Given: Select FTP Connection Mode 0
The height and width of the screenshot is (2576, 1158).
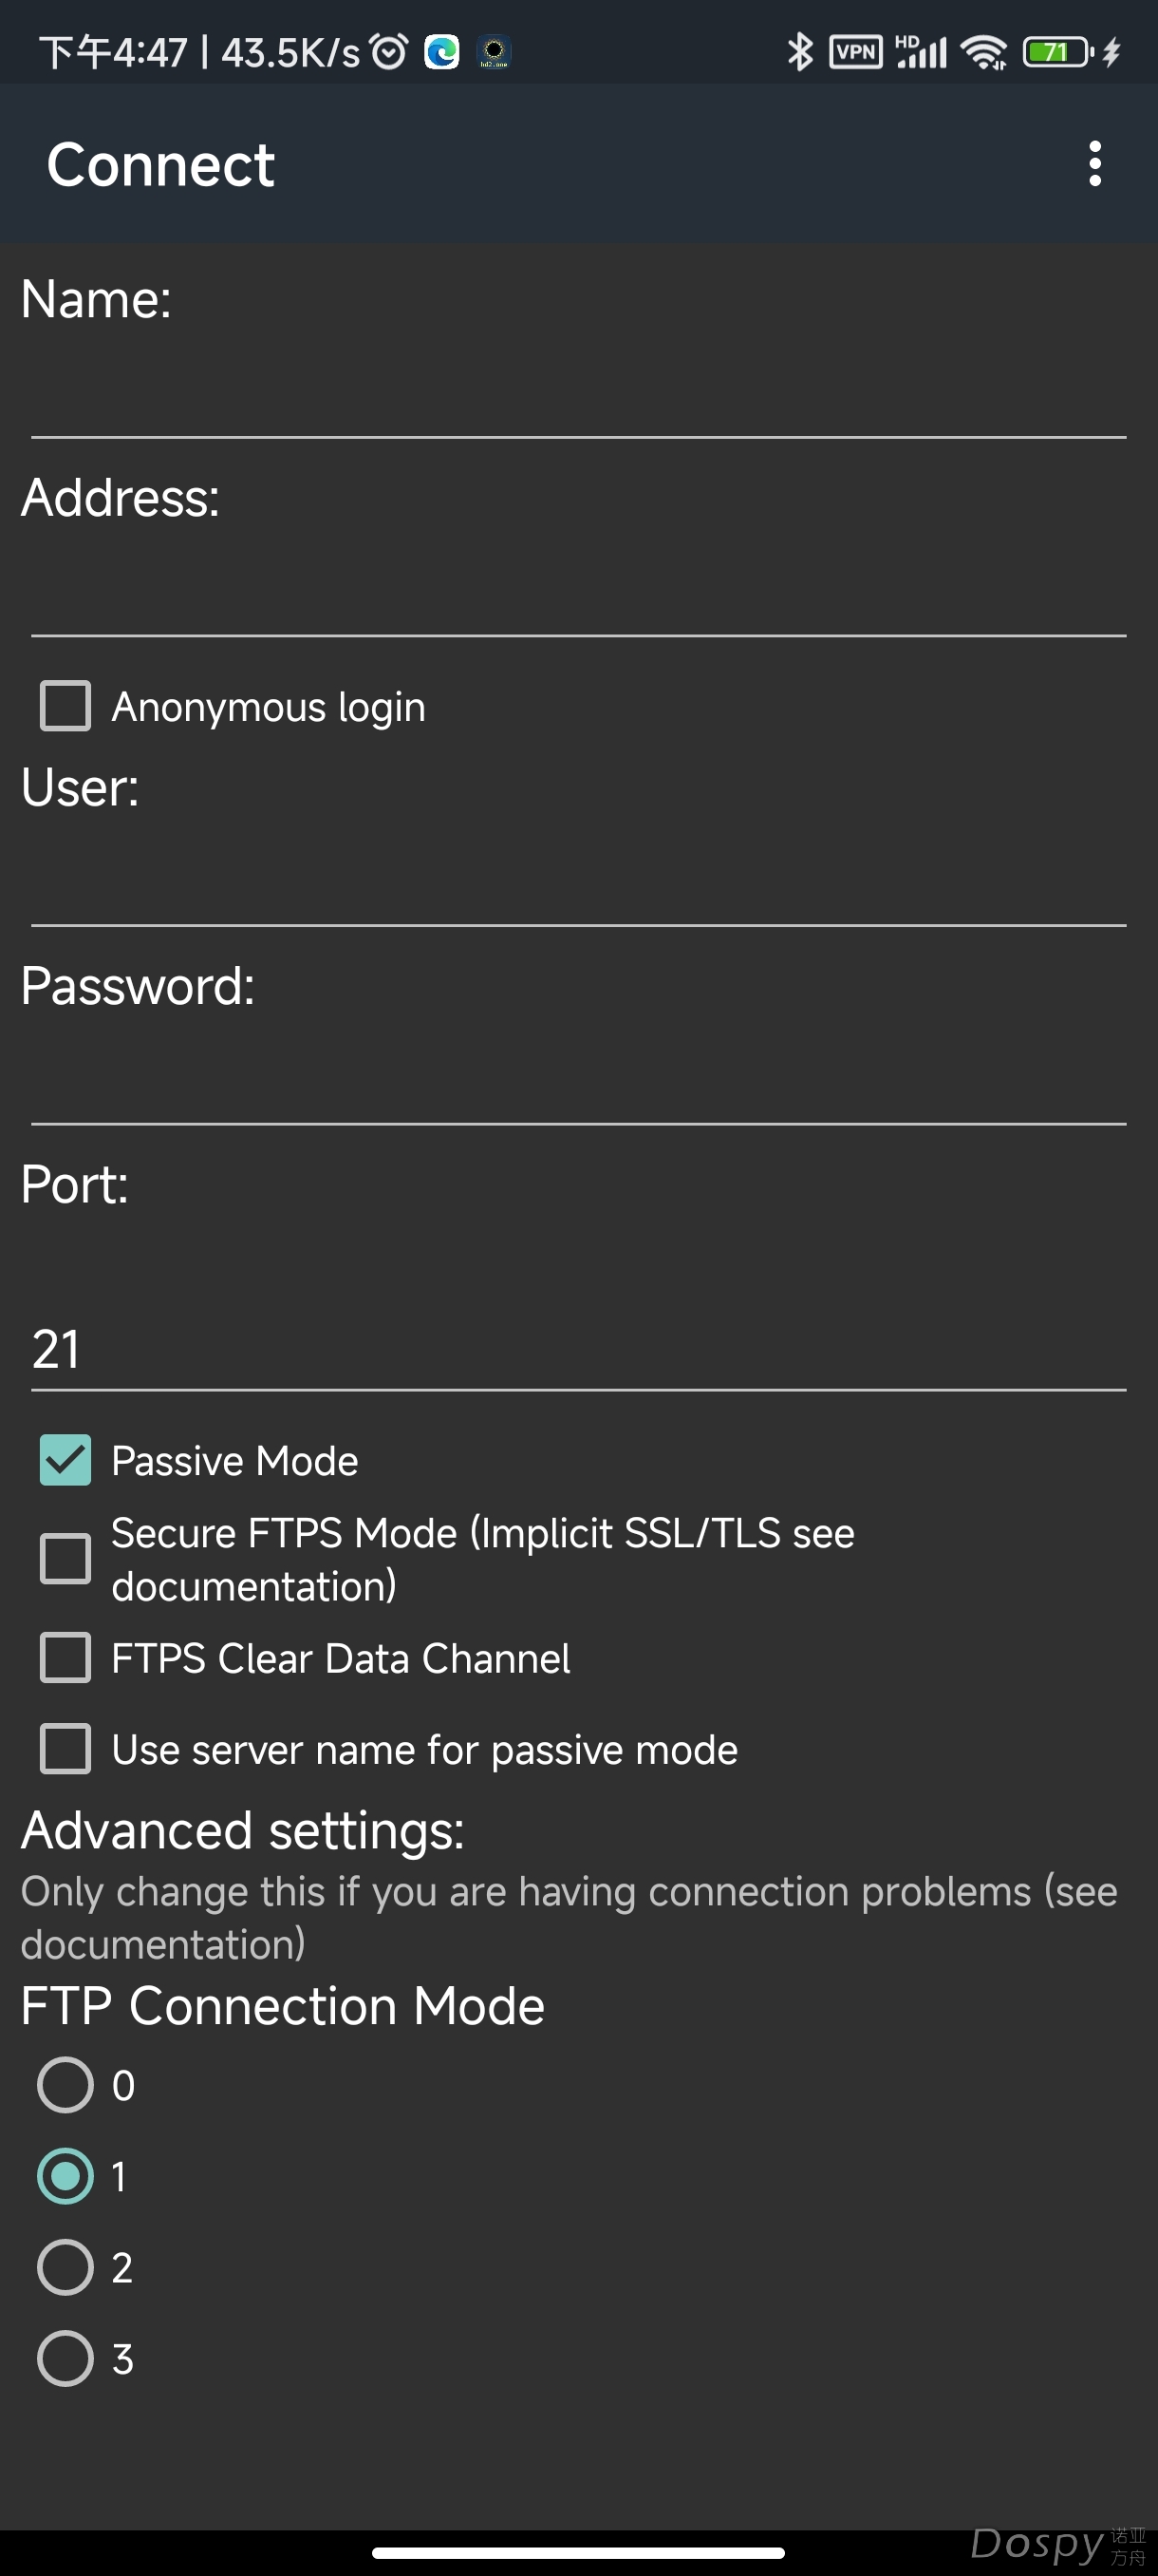Looking at the screenshot, I should click(65, 2085).
